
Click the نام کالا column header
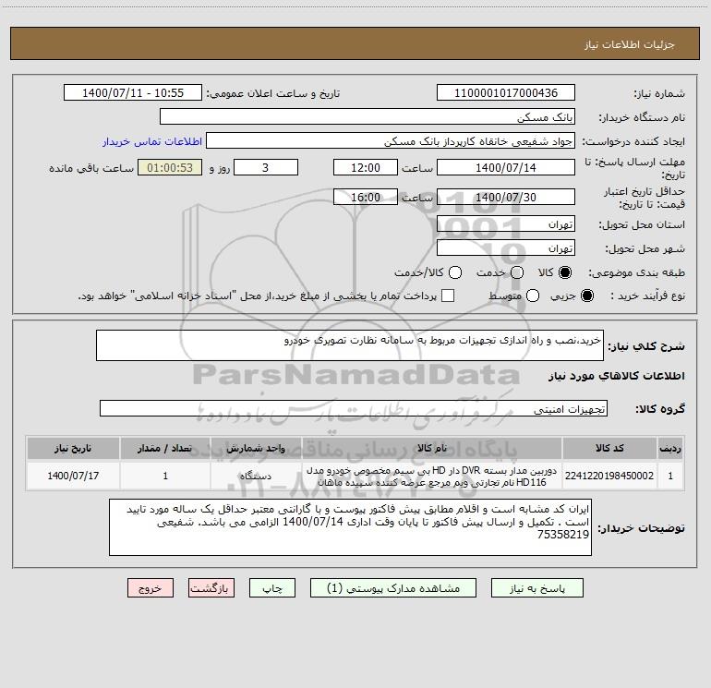click(x=432, y=448)
